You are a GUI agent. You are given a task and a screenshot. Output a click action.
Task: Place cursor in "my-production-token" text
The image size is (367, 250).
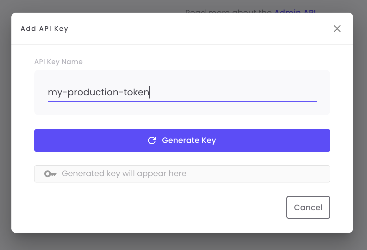tap(98, 92)
